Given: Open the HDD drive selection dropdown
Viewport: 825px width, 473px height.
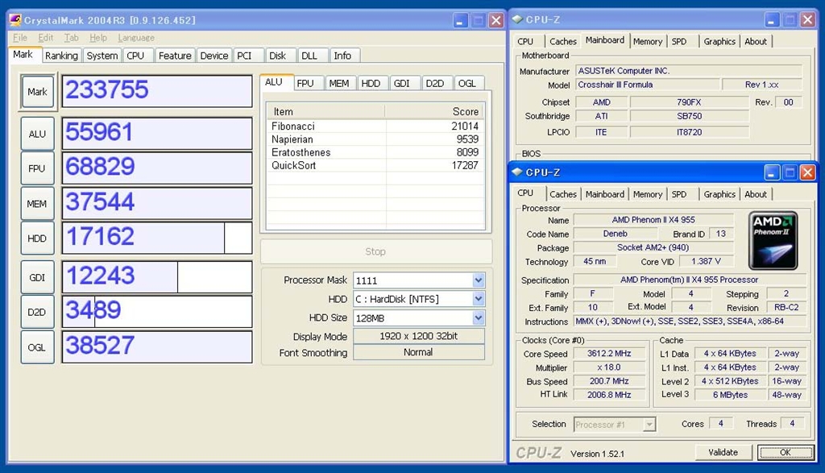Looking at the screenshot, I should 478,299.
